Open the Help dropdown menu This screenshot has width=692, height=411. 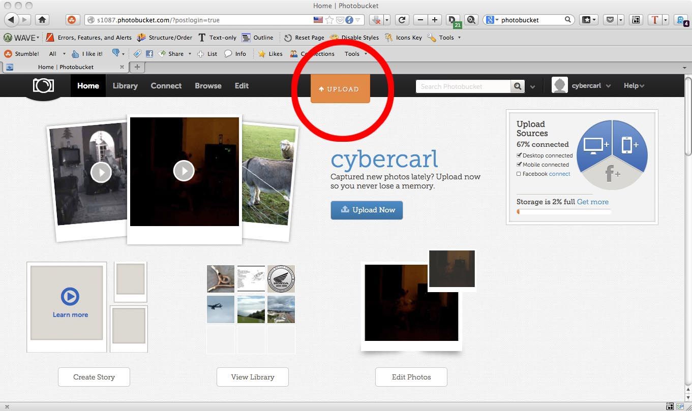point(634,86)
